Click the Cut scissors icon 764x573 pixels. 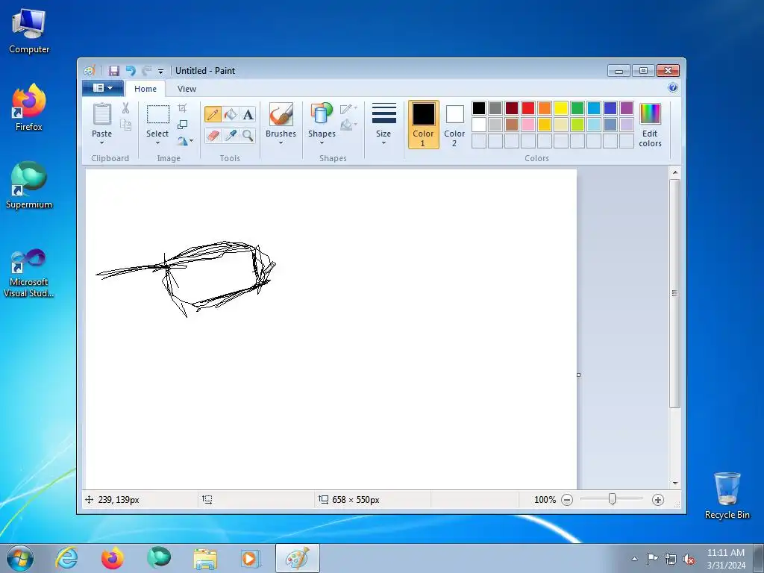pos(125,108)
